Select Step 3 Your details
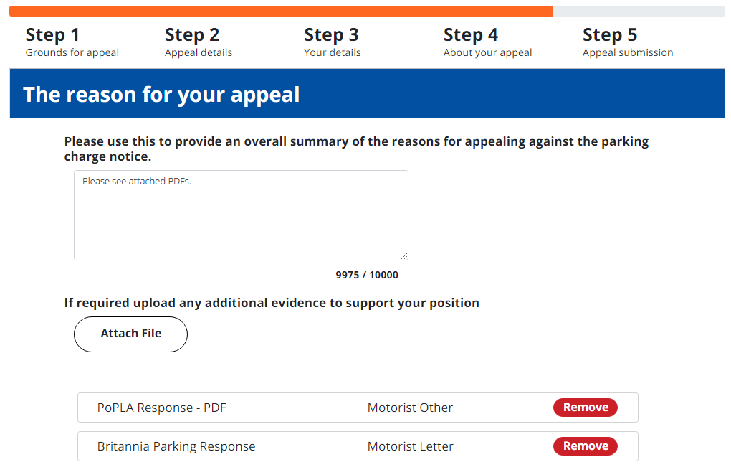 click(332, 42)
